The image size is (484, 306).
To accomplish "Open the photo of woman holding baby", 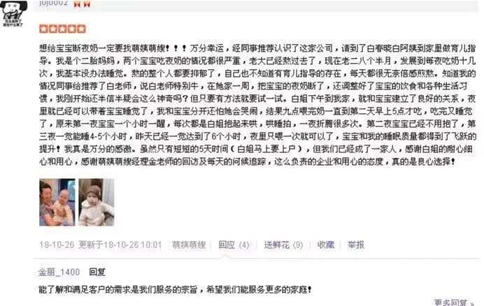I will [57, 202].
